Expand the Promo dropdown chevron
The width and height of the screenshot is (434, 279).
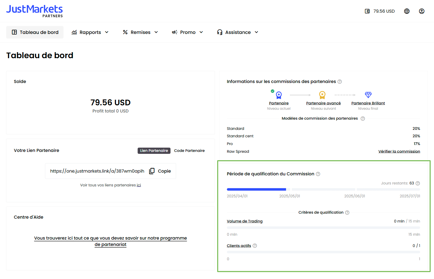tap(201, 32)
